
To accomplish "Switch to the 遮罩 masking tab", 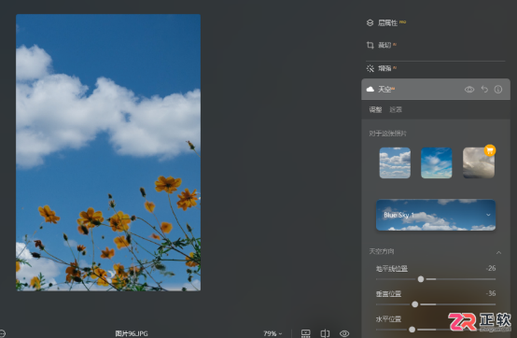I will click(x=396, y=109).
